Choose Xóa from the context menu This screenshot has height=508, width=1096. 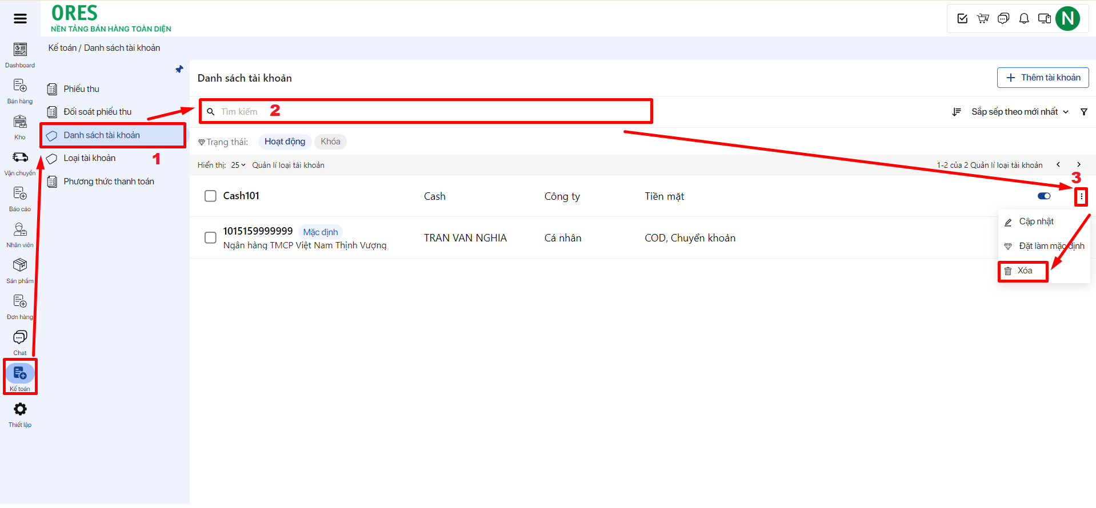click(1023, 271)
